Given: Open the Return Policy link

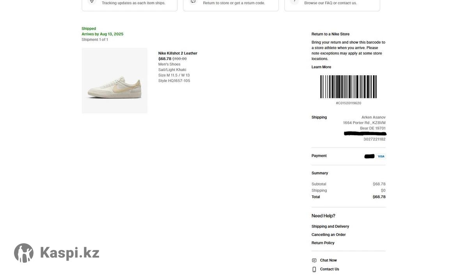Looking at the screenshot, I should click(323, 243).
